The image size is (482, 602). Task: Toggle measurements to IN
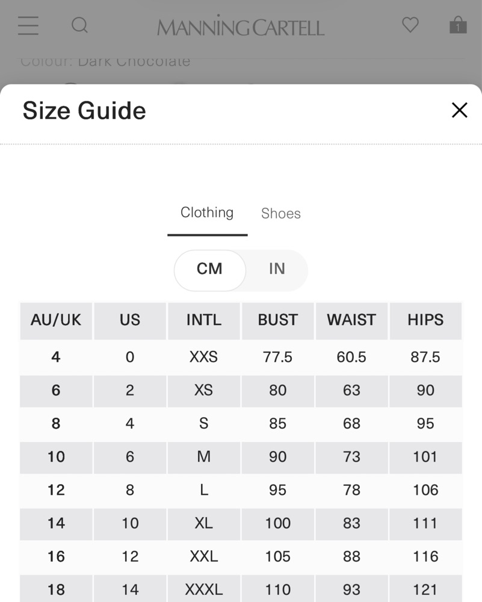pos(277,268)
